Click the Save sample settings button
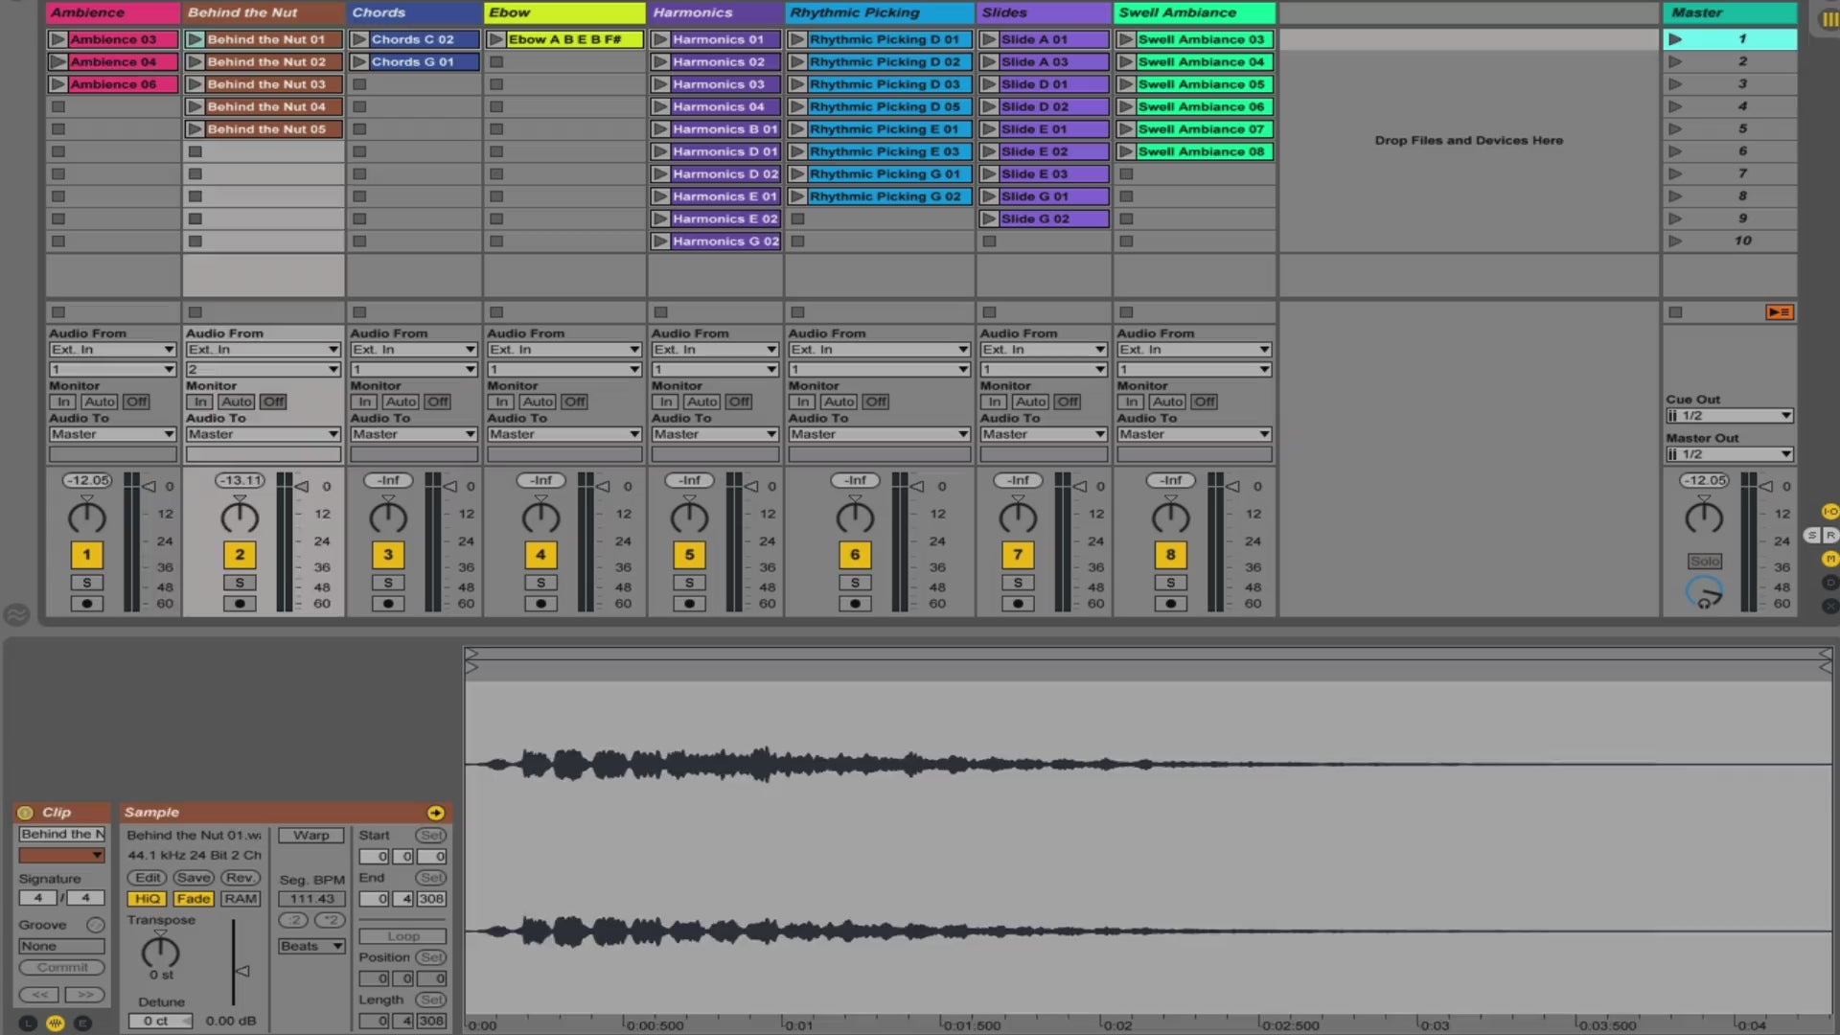1840x1035 pixels. click(x=193, y=878)
